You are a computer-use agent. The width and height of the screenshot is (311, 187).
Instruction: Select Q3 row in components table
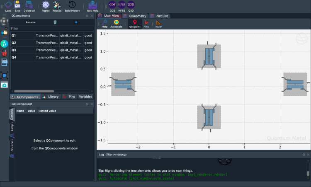click(52, 50)
